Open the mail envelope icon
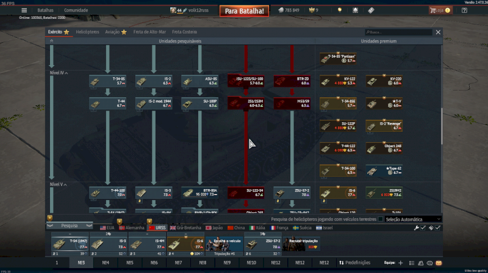 [x=439, y=263]
